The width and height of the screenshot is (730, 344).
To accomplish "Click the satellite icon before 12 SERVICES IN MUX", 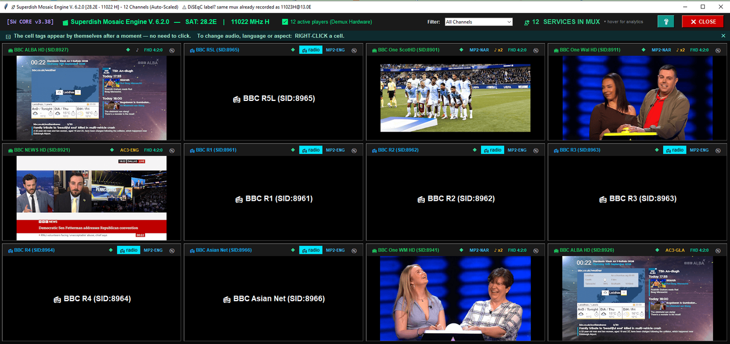I will pos(526,22).
